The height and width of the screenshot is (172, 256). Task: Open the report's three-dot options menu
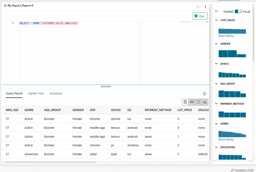coord(205,7)
